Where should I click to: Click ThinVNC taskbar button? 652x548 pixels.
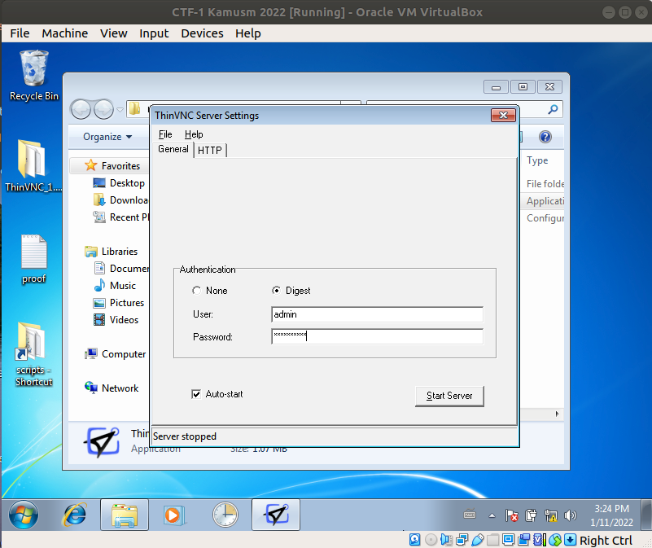[276, 515]
